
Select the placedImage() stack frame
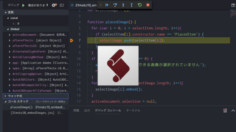[x=36, y=107]
